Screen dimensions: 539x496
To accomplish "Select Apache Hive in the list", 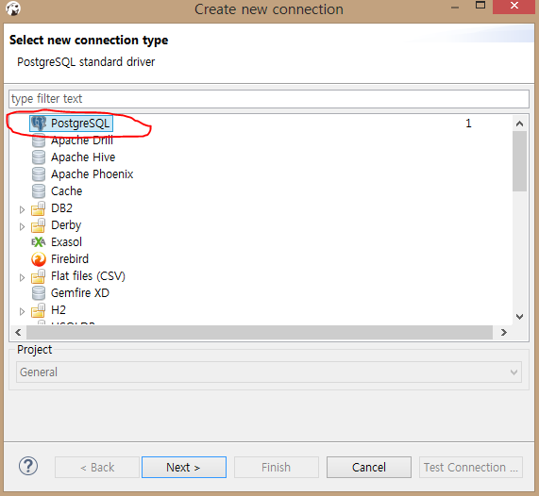I will (83, 157).
